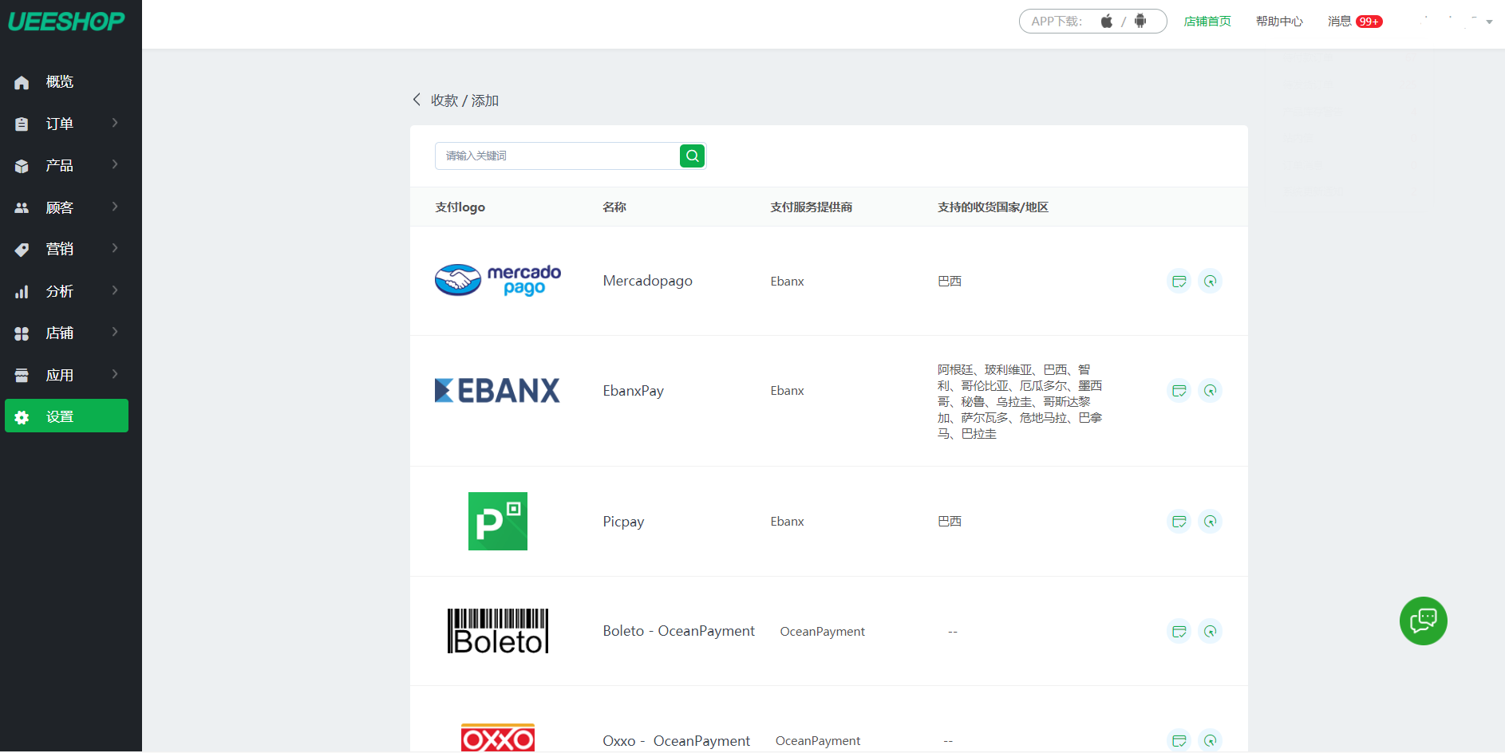Screen dimensions: 1505x753
Task: Download the iOS app via Apple icon
Action: (1106, 21)
